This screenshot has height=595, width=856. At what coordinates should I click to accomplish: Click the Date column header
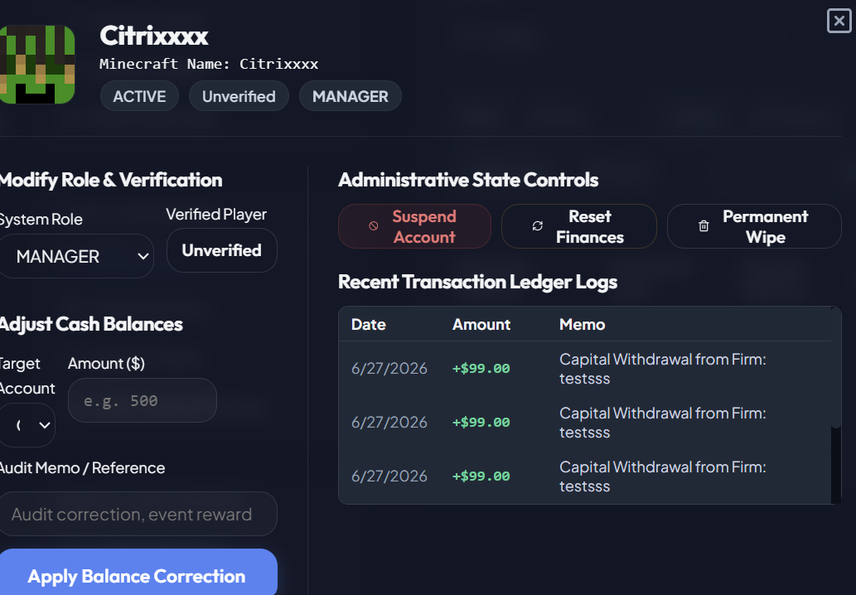369,324
